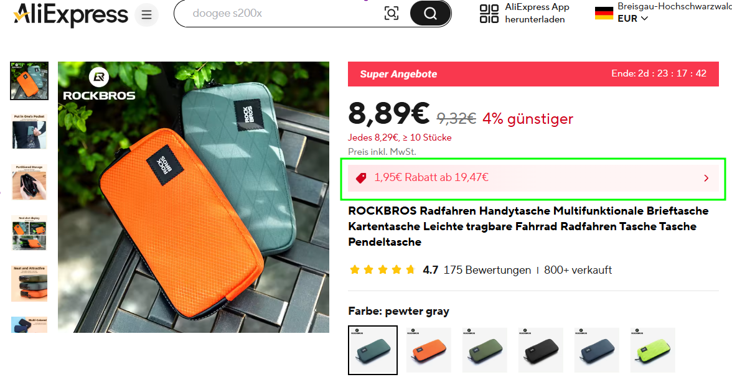Open the hamburger categories menu
The image size is (732, 377).
coord(147,15)
